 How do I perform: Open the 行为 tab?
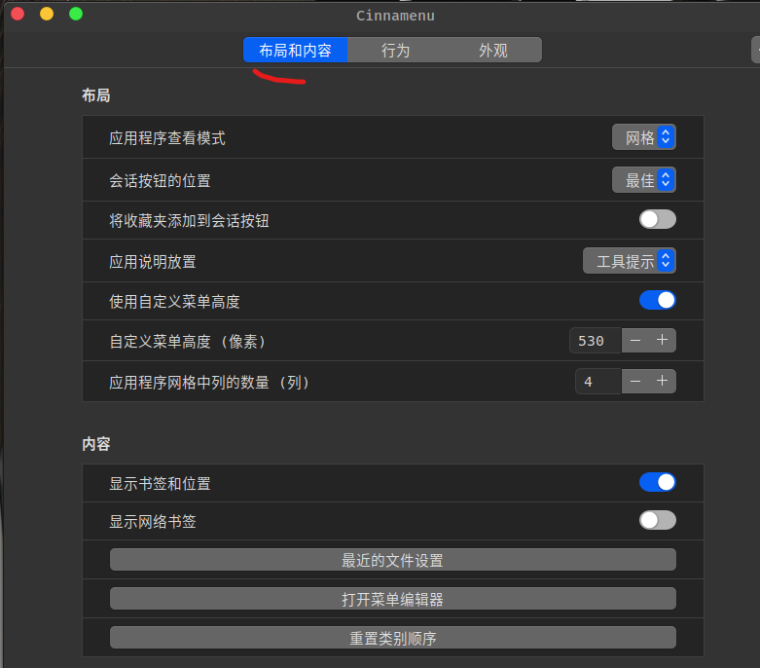[x=395, y=50]
